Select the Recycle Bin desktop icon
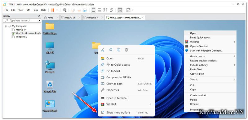248x120 pixels. point(50,87)
